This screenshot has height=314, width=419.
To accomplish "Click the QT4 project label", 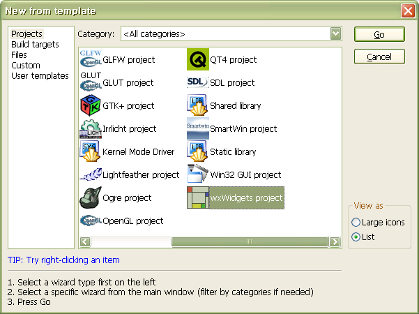I will [234, 59].
